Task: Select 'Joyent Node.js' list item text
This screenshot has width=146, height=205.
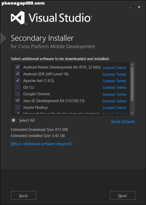Action: coord(36,107)
